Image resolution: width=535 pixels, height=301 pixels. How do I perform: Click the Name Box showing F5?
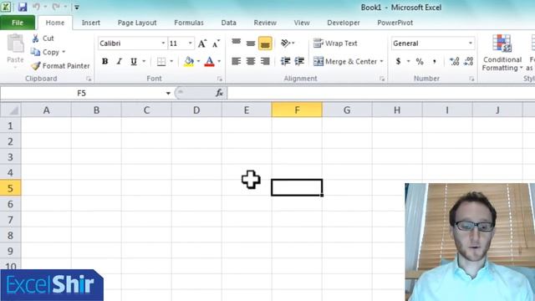(x=82, y=93)
